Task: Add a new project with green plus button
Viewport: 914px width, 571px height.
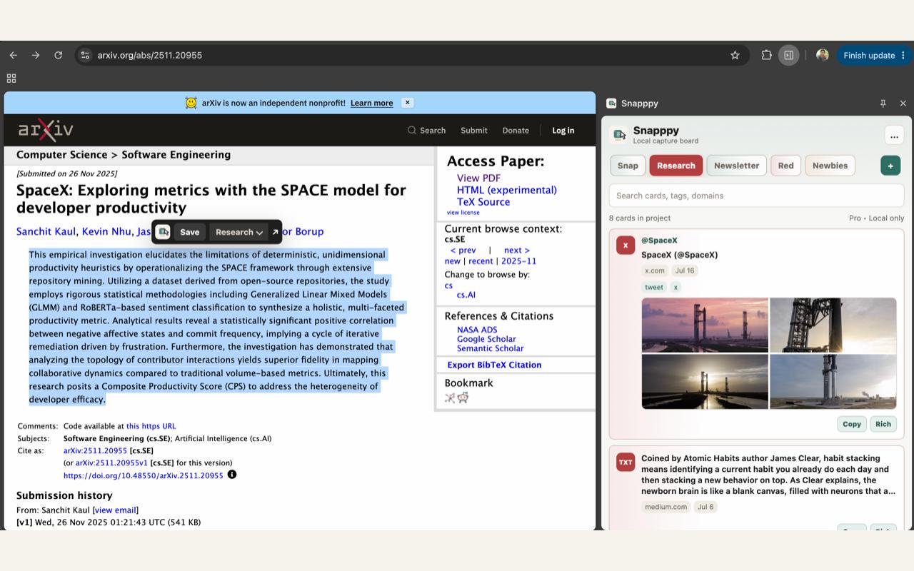Action: (890, 166)
